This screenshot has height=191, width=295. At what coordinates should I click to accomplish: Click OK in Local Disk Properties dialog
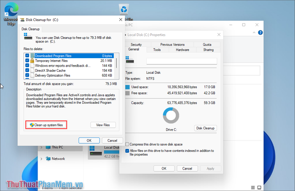[164, 168]
